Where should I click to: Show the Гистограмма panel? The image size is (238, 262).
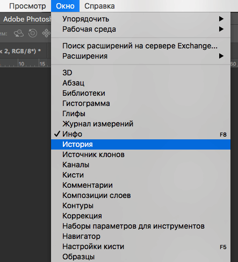tap(141, 103)
